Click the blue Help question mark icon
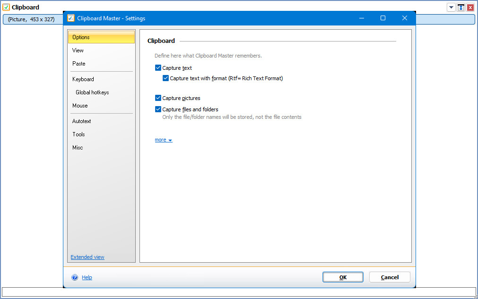 [x=75, y=277]
